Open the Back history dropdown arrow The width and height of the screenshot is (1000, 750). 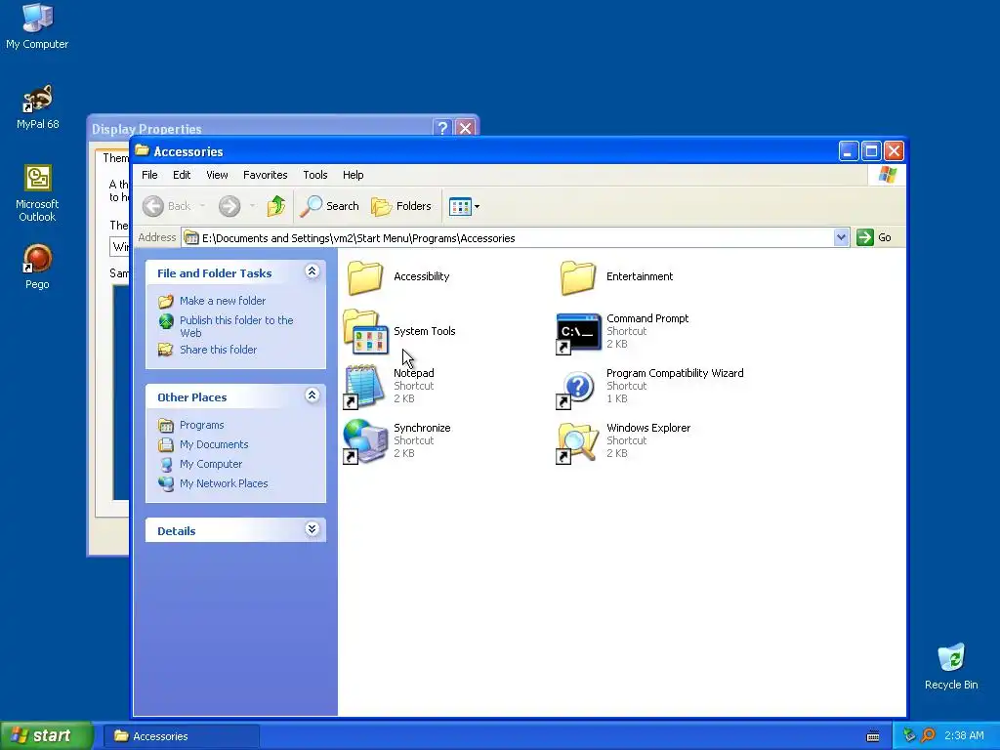pos(202,206)
